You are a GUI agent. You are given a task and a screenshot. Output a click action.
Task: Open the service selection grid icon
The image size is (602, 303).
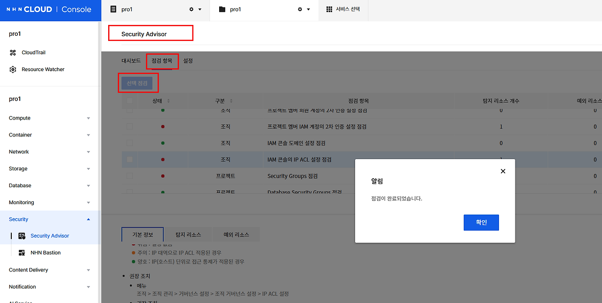click(328, 9)
